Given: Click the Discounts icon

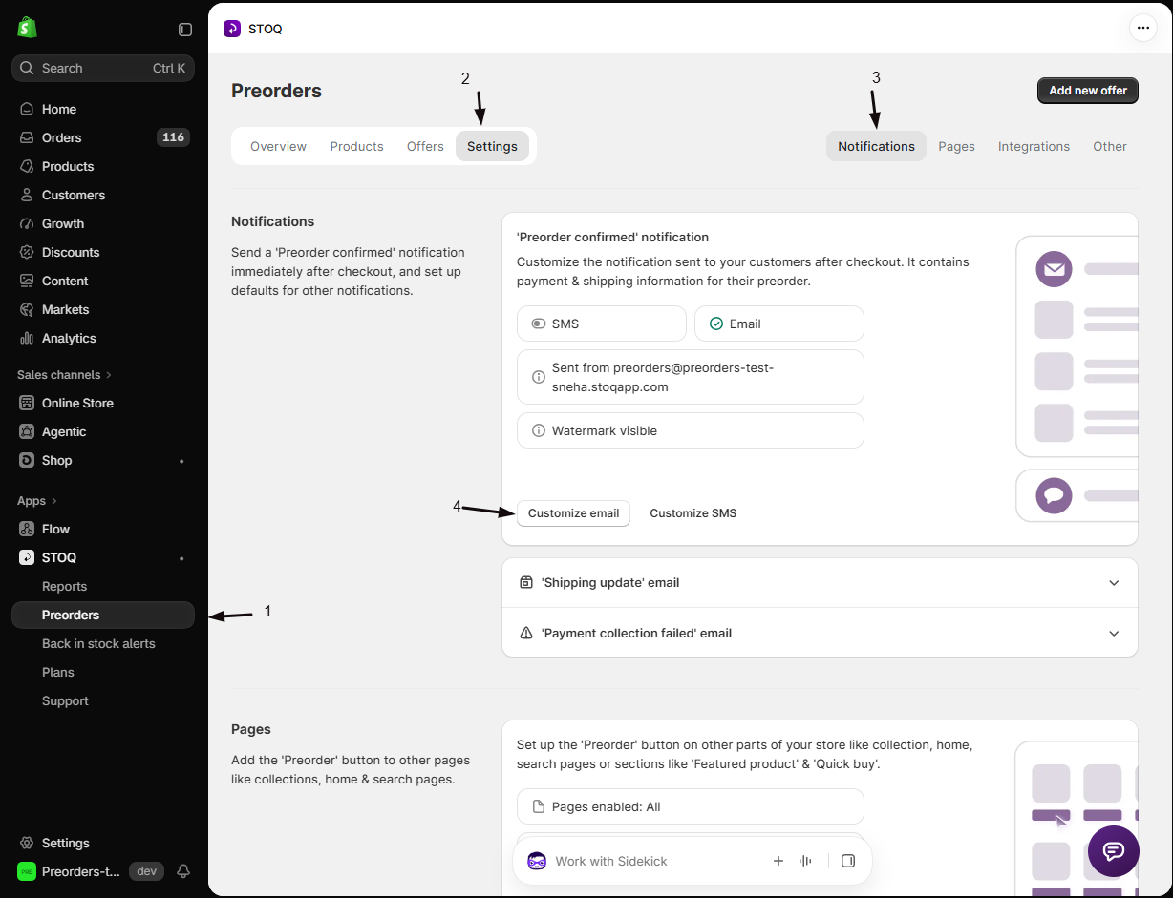Looking at the screenshot, I should [x=27, y=252].
